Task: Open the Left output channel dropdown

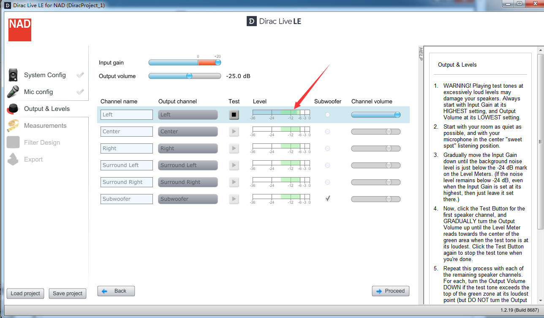Action: (188, 115)
